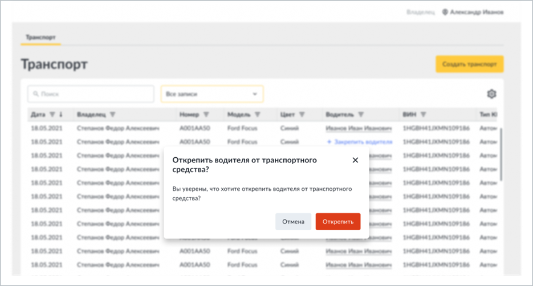Screen dimensions: 533x286
Task: Click the filter icon next to Владелец
Action: click(x=112, y=115)
